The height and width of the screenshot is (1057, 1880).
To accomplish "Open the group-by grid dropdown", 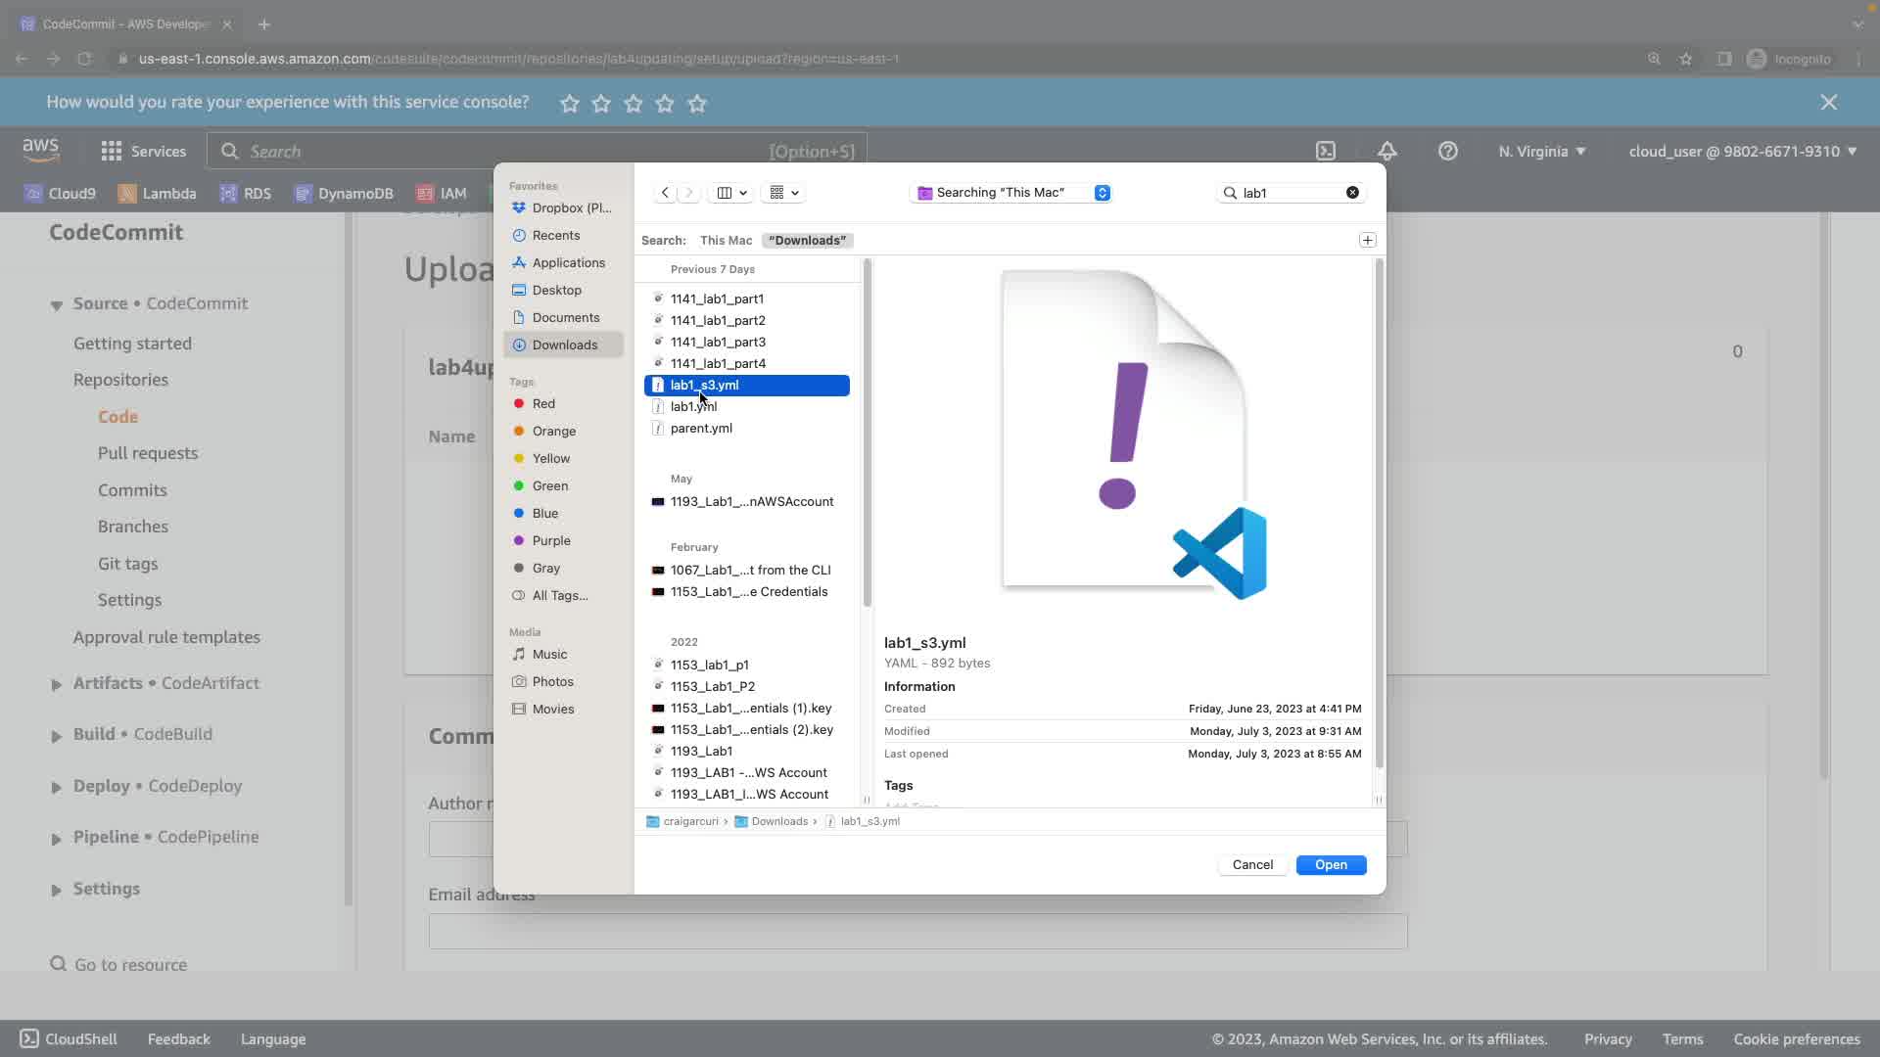I will 784,193.
